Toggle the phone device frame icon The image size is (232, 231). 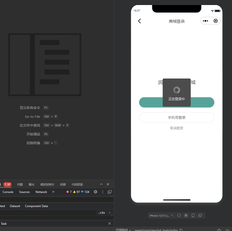(193, 215)
